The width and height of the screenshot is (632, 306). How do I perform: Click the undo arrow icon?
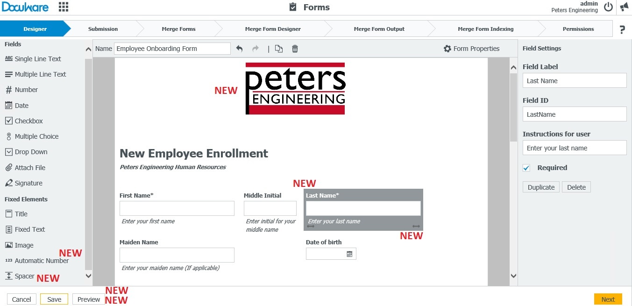pyautogui.click(x=240, y=49)
